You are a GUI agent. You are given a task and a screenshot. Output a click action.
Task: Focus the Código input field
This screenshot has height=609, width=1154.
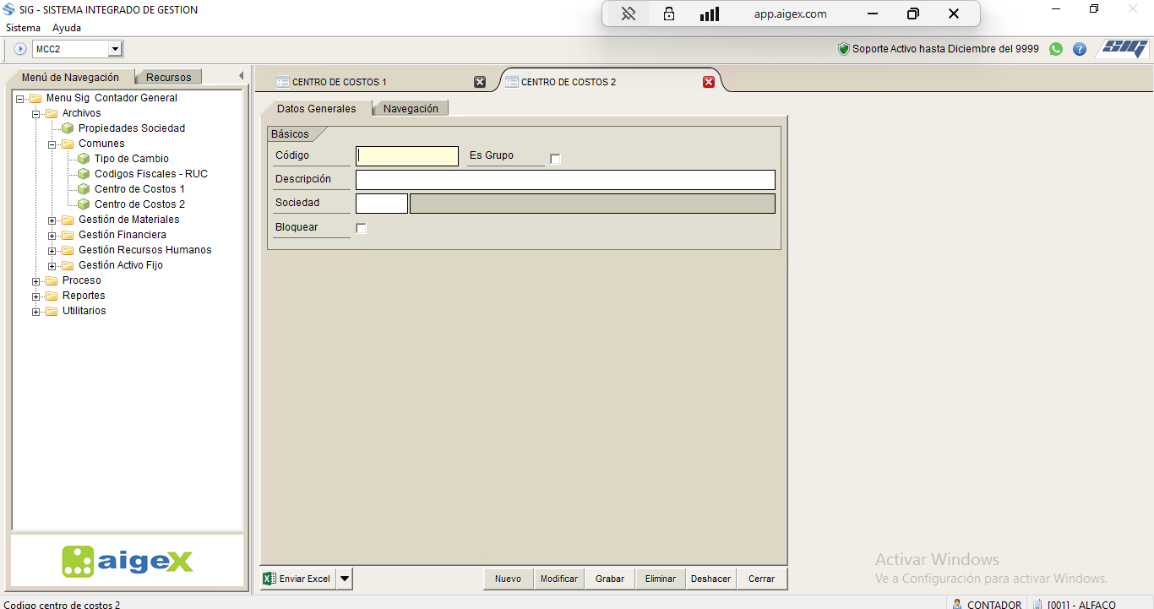[407, 156]
